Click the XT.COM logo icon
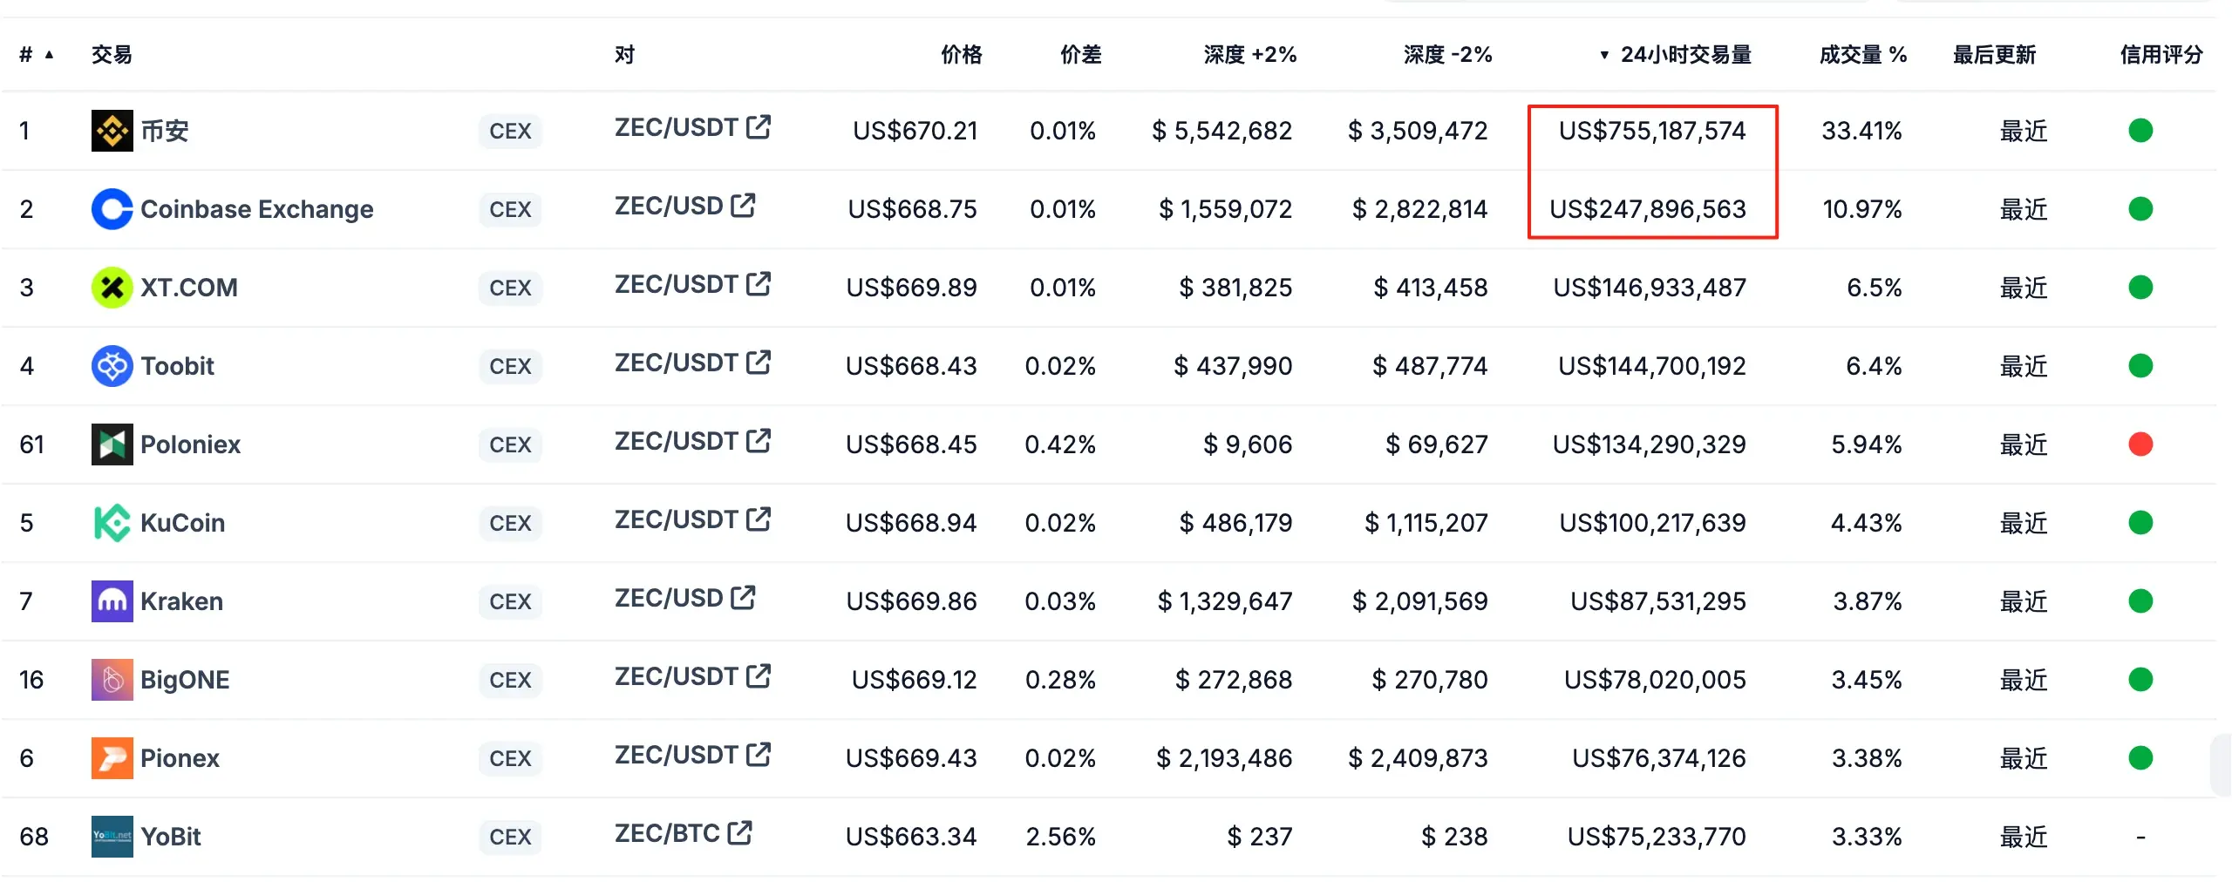 (112, 288)
